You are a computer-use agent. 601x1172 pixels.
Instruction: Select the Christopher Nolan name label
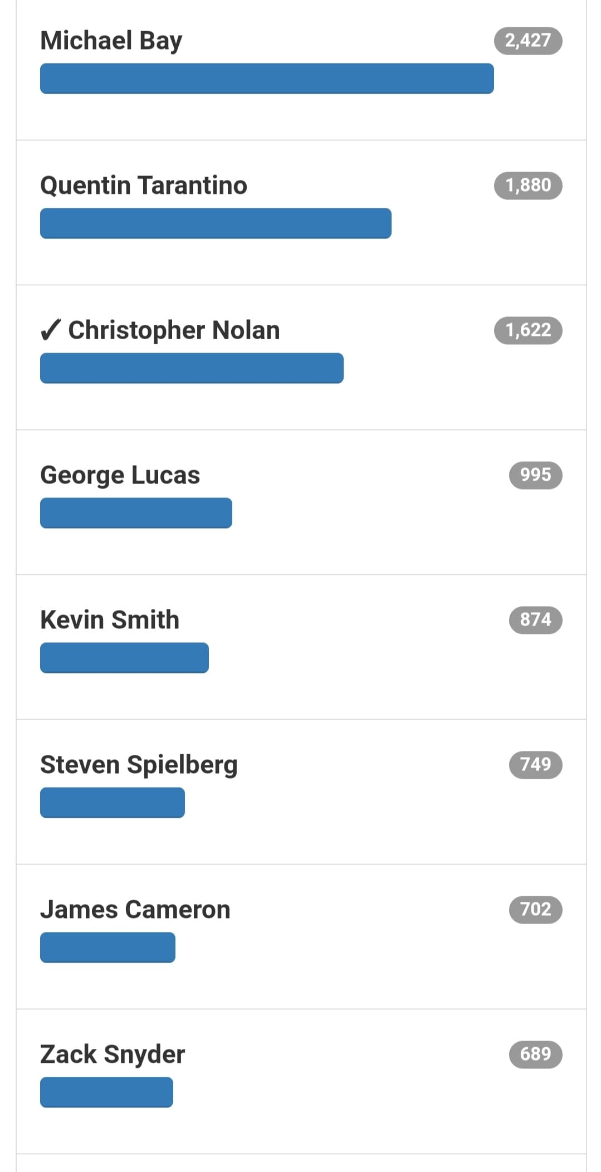click(x=174, y=331)
